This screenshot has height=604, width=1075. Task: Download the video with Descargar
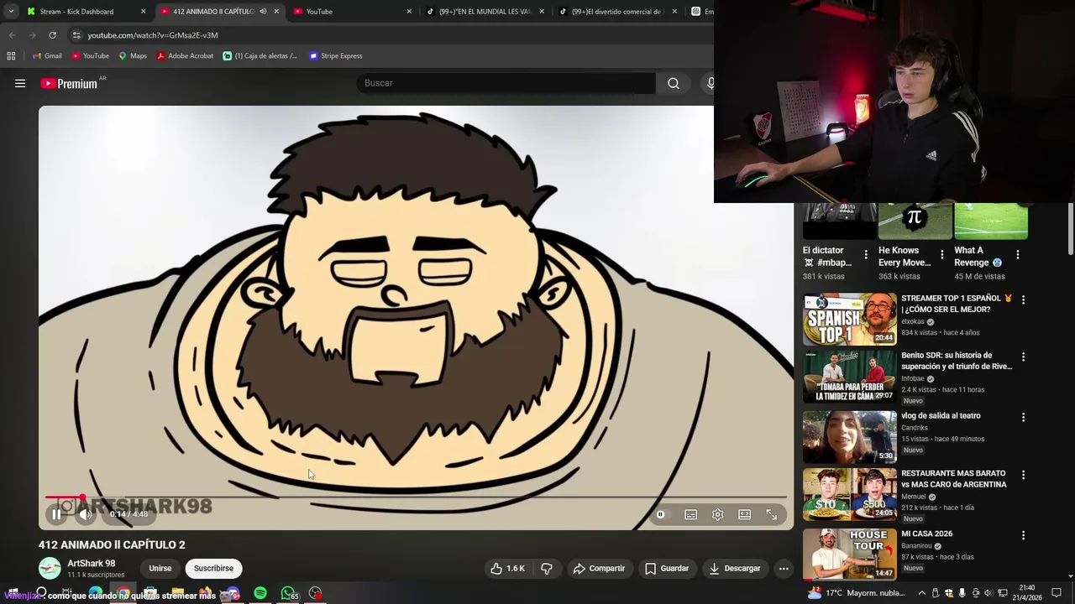tap(735, 568)
